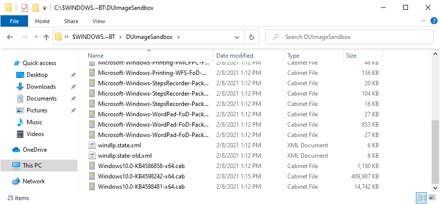Click the KB4598481 cabinet file icon

point(92,187)
